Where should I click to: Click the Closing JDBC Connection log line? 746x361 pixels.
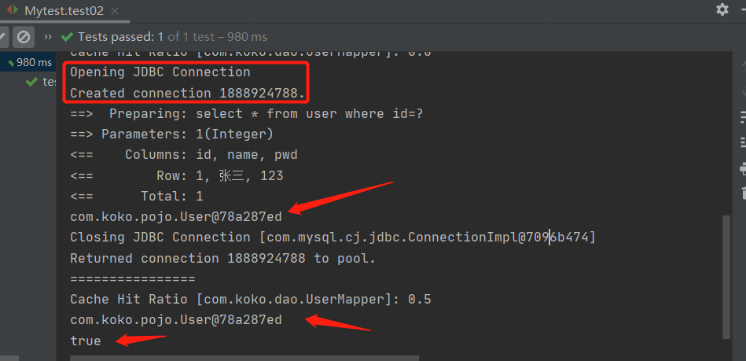(x=333, y=238)
